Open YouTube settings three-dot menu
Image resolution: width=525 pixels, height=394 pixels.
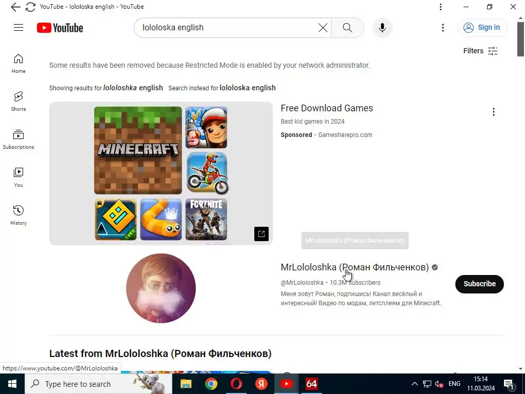[x=442, y=28]
